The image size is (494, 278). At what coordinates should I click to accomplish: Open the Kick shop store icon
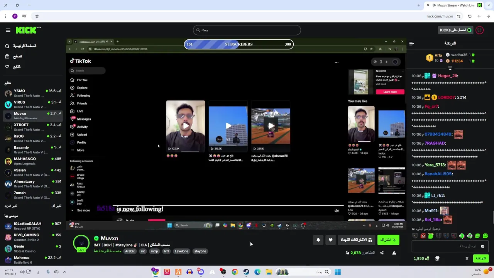pyautogui.click(x=437, y=258)
